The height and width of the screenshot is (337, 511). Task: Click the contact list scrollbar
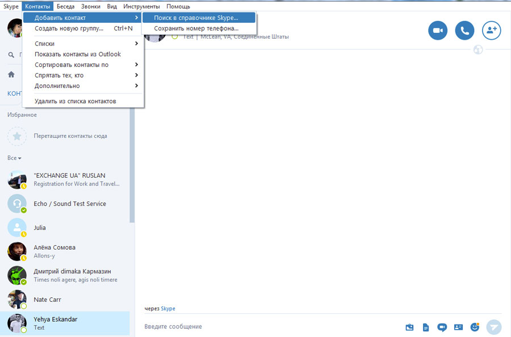(132, 166)
